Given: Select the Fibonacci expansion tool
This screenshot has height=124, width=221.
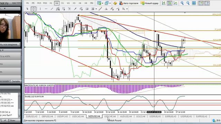Looking at the screenshot, I should coord(118,9).
